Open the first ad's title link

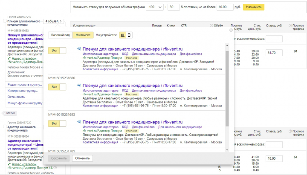click(133, 49)
